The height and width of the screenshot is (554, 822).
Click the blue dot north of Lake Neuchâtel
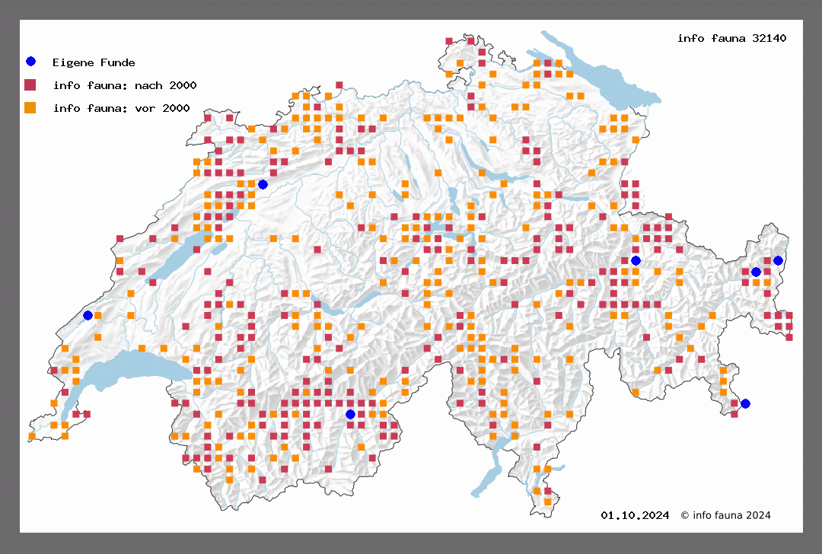263,184
